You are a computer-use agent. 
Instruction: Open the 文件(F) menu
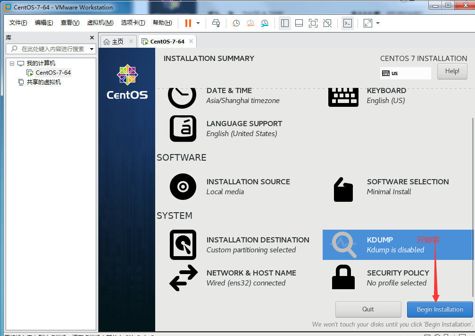tap(18, 23)
